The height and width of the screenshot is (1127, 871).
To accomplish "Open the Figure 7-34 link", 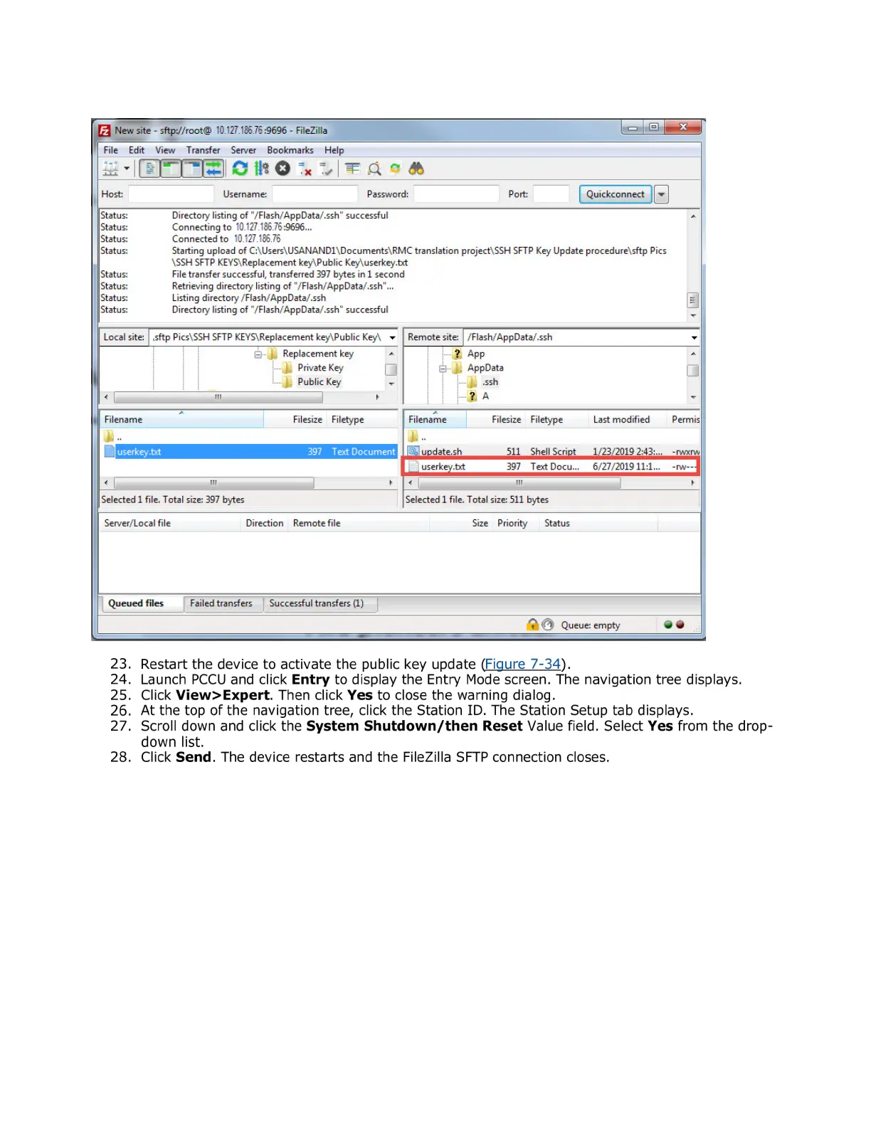I will [523, 664].
